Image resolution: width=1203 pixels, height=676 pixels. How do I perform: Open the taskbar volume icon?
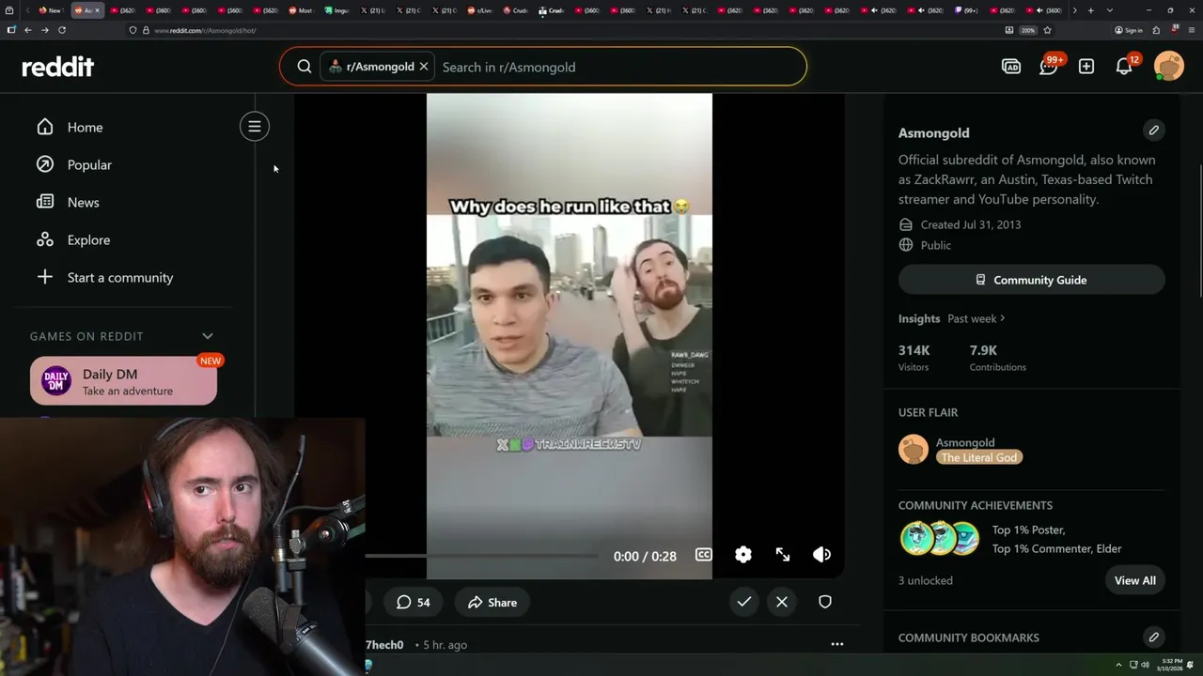1145,665
